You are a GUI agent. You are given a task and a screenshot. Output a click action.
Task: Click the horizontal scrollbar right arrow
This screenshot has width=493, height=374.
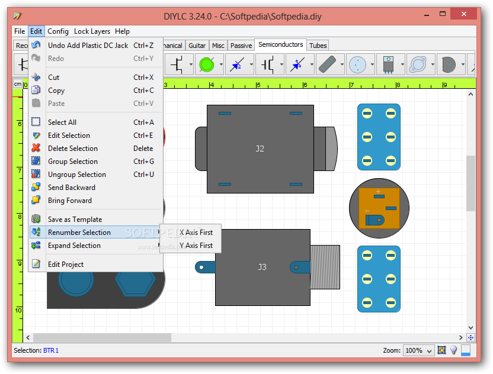(x=460, y=337)
